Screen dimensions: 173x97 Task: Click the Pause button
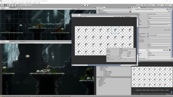point(86,5)
